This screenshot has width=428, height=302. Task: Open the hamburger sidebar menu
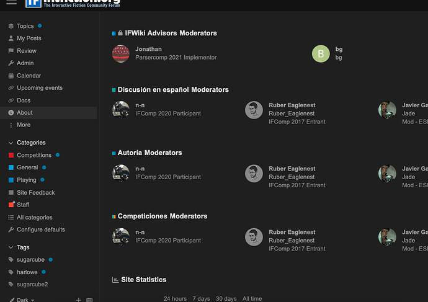point(11,2)
